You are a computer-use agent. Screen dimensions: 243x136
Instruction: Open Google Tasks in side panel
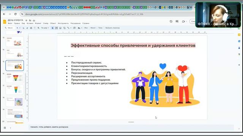tap(239, 41)
